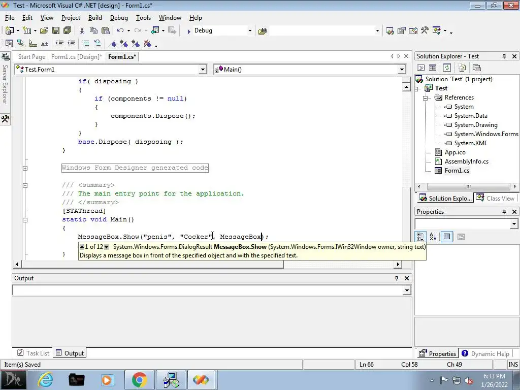Toggle Alphabetic sorting in the Properties panel
520x390 pixels.
point(433,237)
